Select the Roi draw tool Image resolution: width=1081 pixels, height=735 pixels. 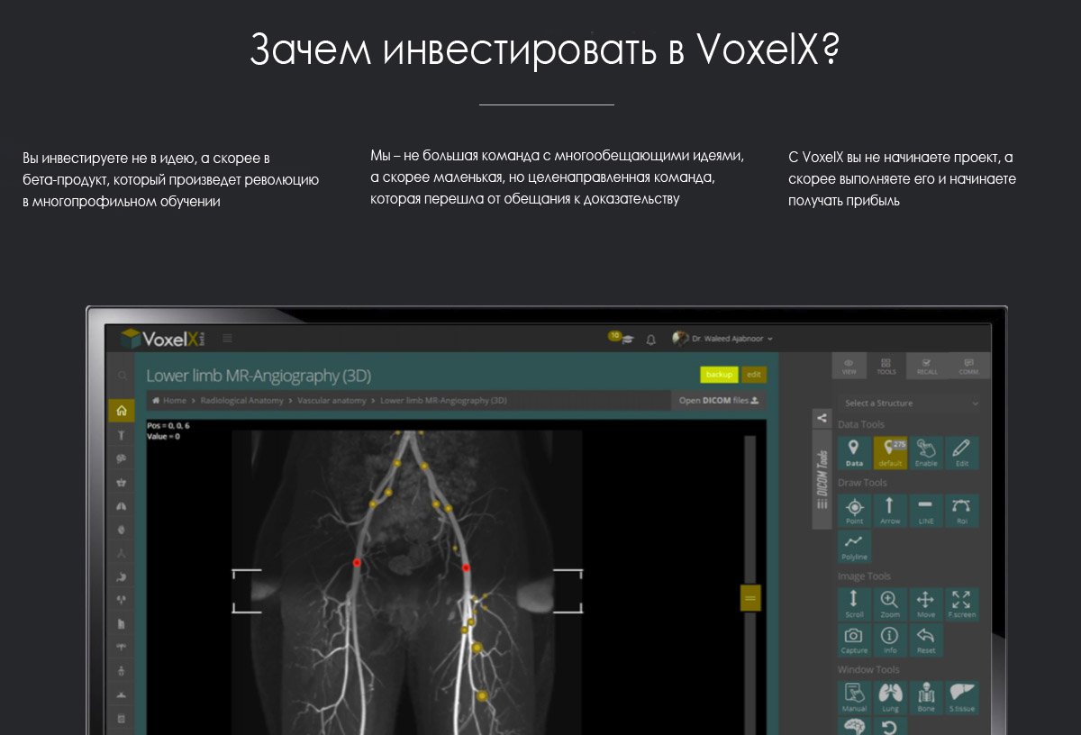962,511
